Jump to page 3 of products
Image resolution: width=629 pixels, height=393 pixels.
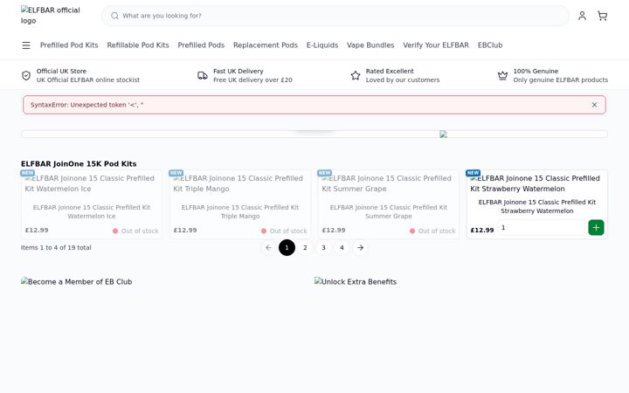click(x=323, y=248)
